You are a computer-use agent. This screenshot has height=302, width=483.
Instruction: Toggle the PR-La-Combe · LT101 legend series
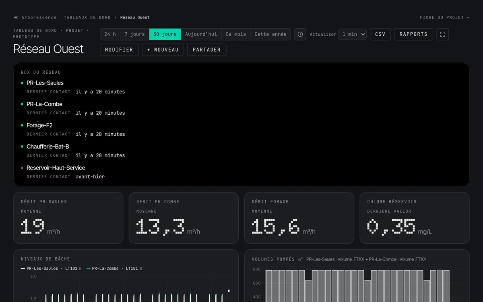[x=114, y=269]
